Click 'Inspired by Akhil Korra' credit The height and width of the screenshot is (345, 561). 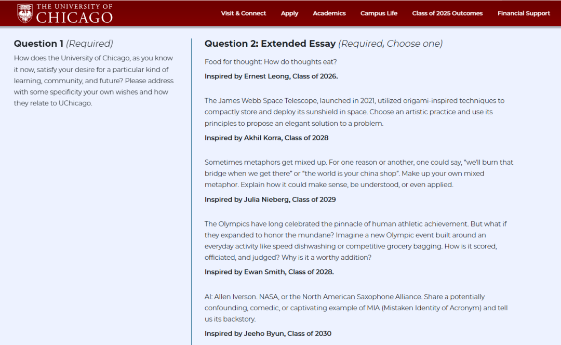(x=266, y=138)
